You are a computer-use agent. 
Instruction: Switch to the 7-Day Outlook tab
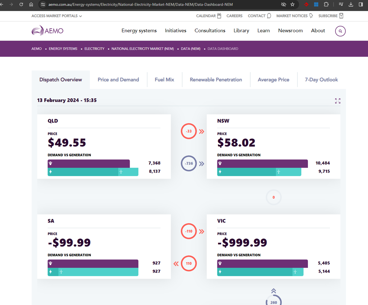pos(321,79)
